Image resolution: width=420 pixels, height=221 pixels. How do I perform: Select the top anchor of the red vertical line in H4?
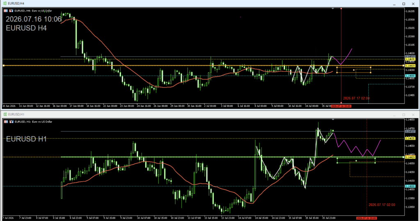click(x=341, y=9)
